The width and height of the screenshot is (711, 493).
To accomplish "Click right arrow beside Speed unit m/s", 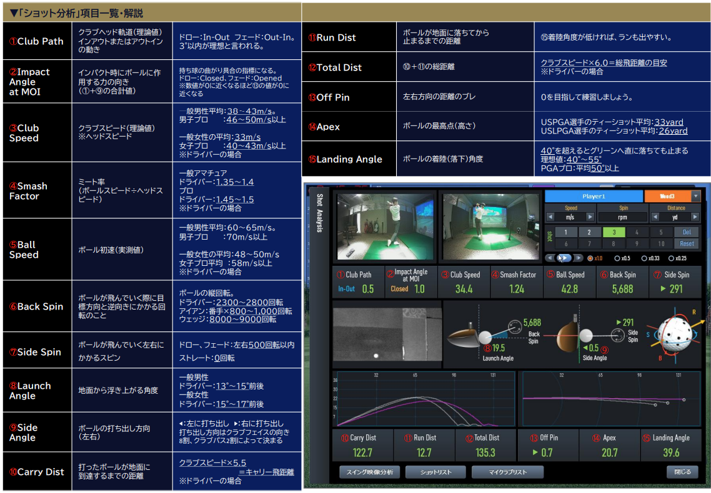I will pyautogui.click(x=590, y=217).
